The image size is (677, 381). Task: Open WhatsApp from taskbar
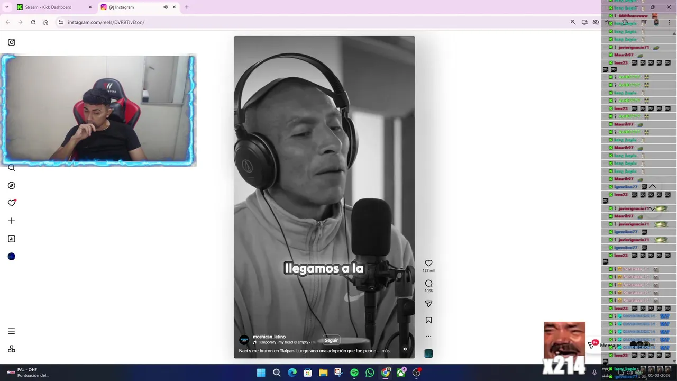pyautogui.click(x=370, y=373)
